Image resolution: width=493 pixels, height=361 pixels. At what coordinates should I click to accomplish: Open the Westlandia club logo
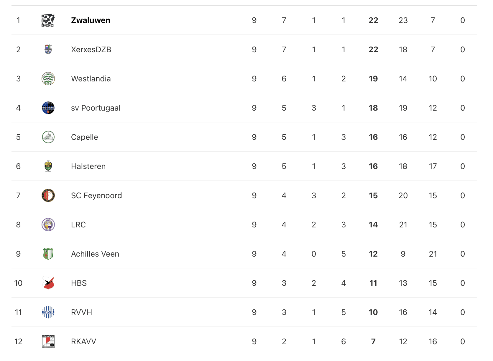(x=48, y=79)
